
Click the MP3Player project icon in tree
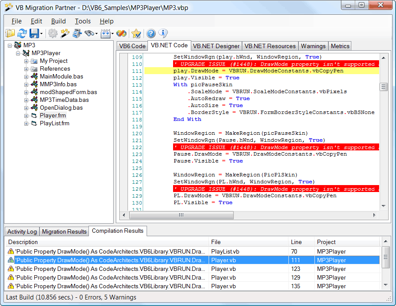(26, 53)
